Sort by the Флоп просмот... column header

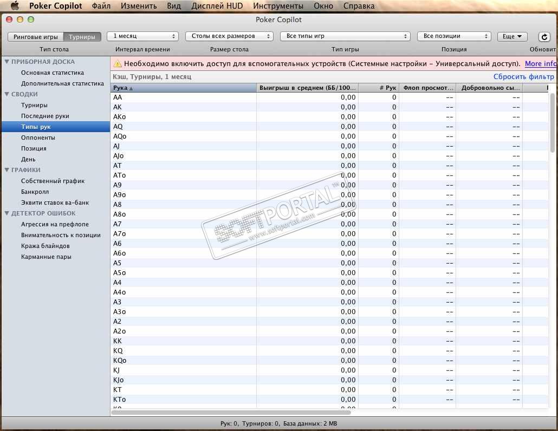[x=428, y=88]
